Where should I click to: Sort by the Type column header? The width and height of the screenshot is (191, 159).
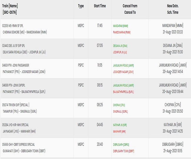pos(81,6)
